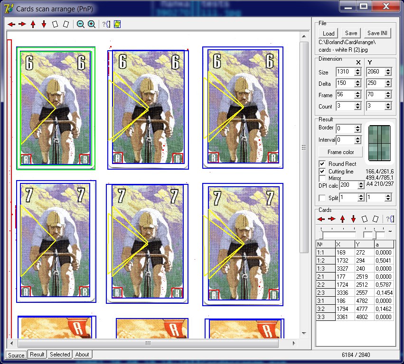The height and width of the screenshot is (364, 404).
Task: Click the auto-detect question mark icon in top toolbar
Action: (106, 24)
